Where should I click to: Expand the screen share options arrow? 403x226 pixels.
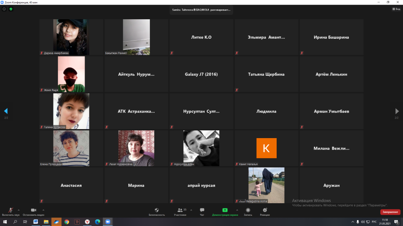tap(237, 210)
